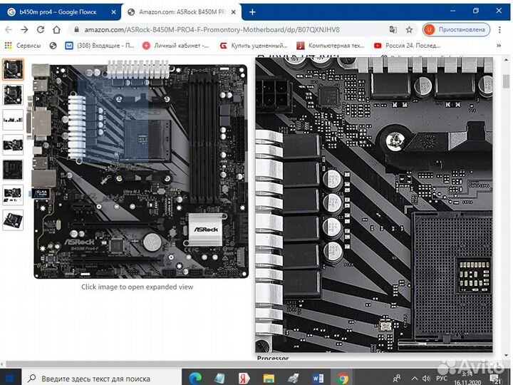Open File Explorer from the taskbar
Image resolution: width=513 pixels, height=385 pixels.
(269, 378)
